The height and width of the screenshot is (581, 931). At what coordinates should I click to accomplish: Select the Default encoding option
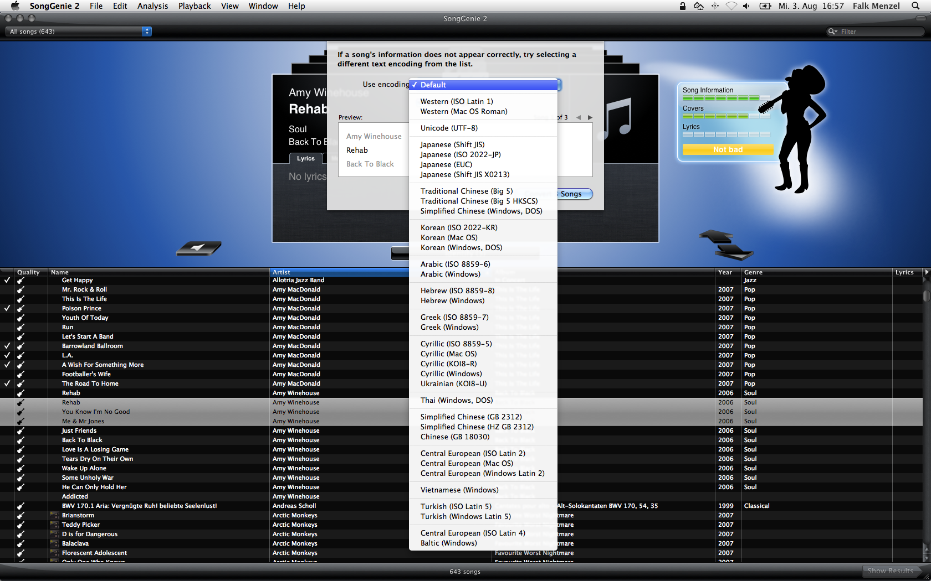click(483, 85)
